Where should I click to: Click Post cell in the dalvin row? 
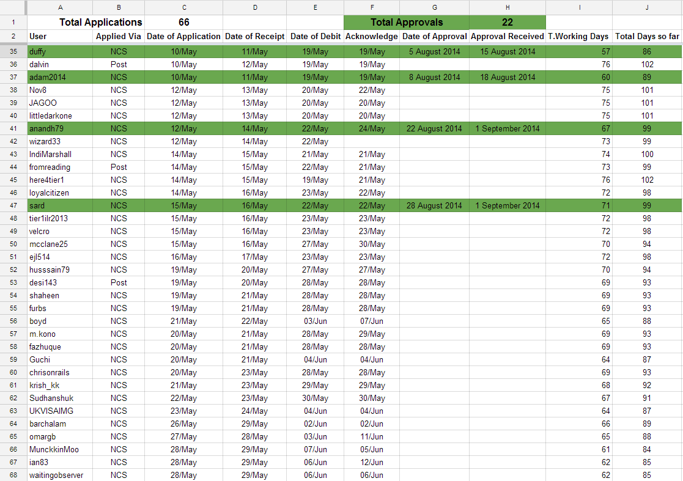point(119,64)
